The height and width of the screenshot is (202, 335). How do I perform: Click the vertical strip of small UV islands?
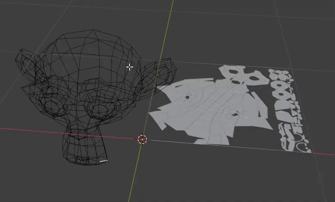point(286,107)
